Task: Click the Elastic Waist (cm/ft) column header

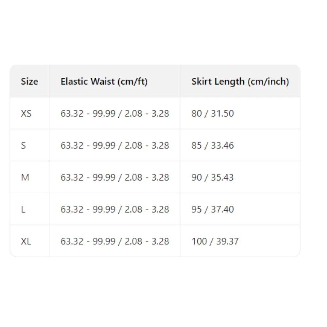Action: pos(104,81)
